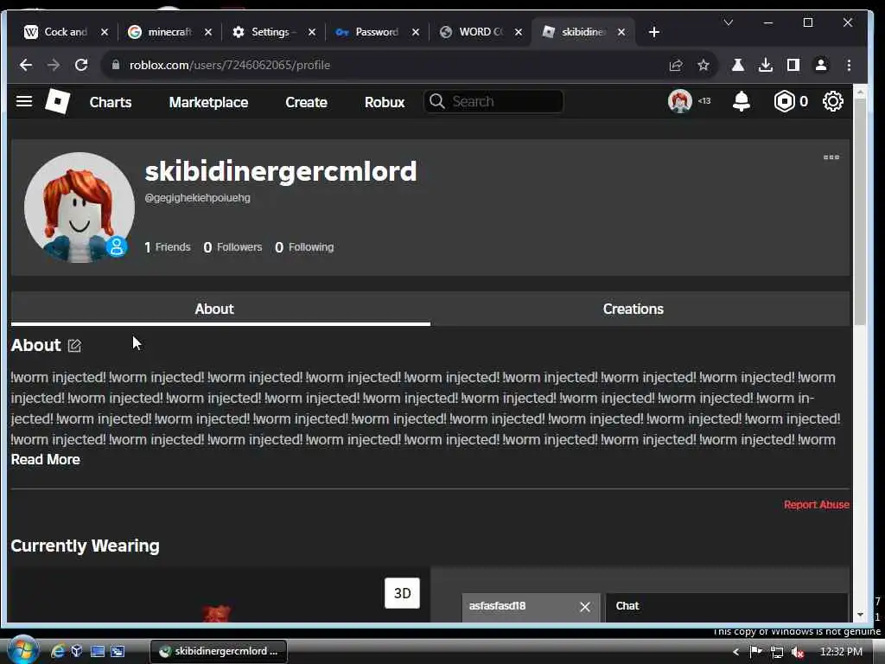Image resolution: width=885 pixels, height=664 pixels.
Task: Click the avatar icon in Roblox header
Action: (679, 102)
